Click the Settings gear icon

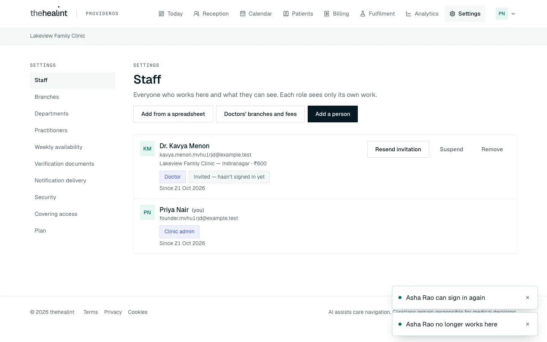click(452, 14)
